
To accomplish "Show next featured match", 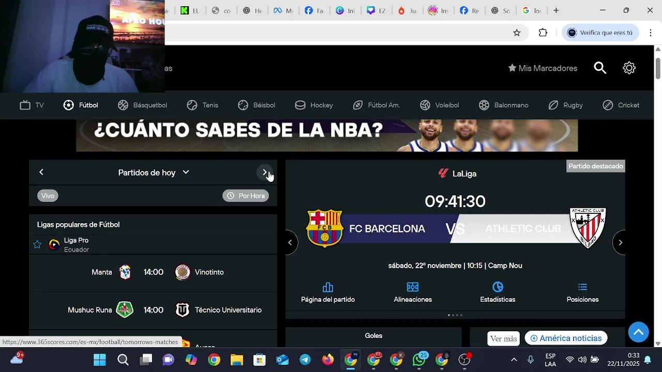I will coord(620,242).
